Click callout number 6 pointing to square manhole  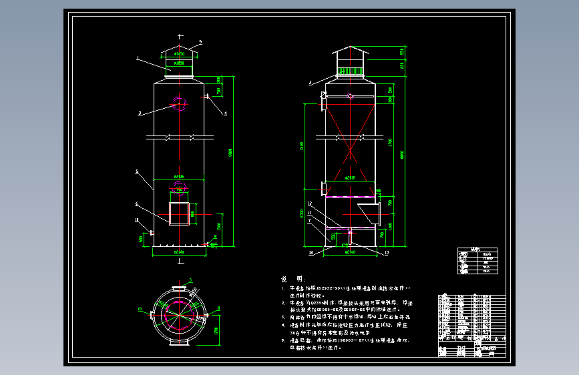(137, 204)
